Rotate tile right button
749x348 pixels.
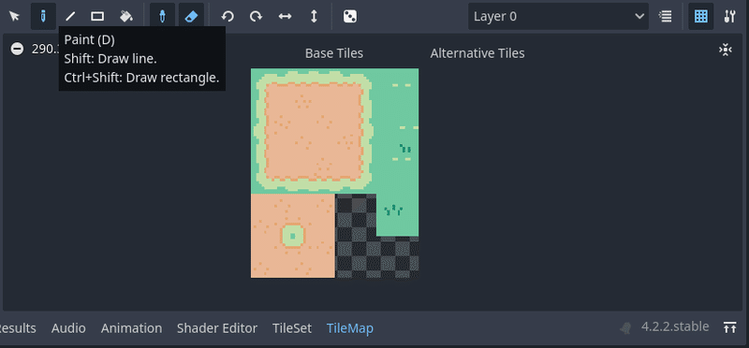pos(256,17)
